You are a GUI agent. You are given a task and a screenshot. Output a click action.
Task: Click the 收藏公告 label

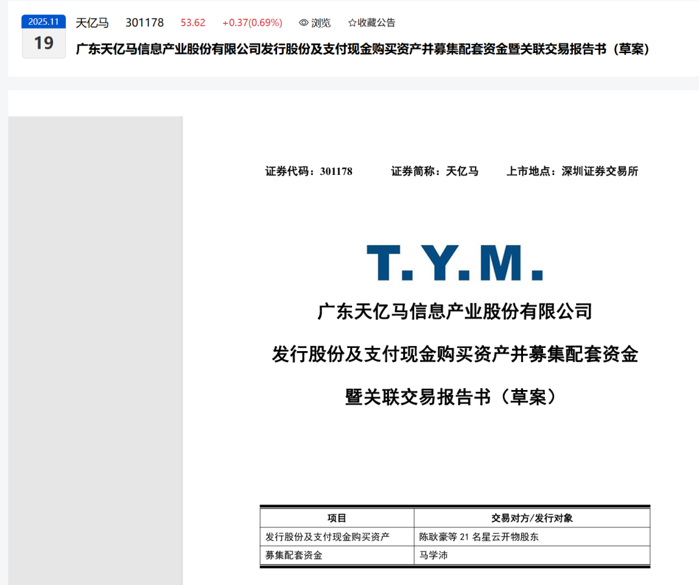[x=376, y=23]
